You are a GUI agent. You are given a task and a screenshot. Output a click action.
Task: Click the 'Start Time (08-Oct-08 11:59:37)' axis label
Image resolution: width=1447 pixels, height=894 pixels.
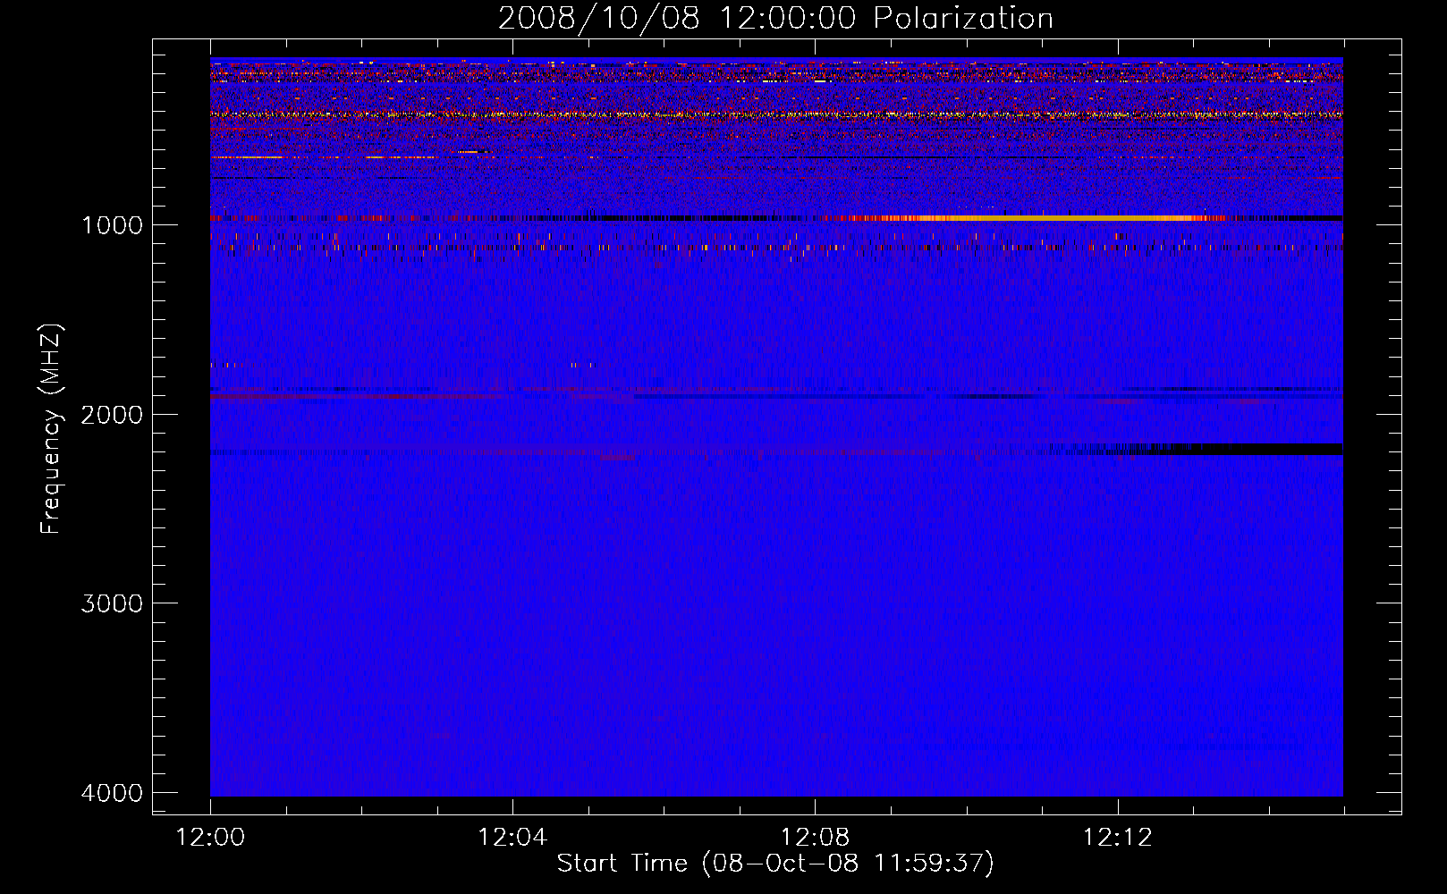775,864
